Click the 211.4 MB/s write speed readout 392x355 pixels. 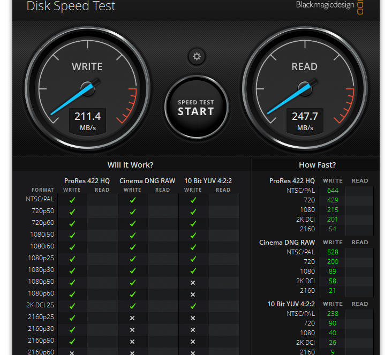[x=87, y=121]
